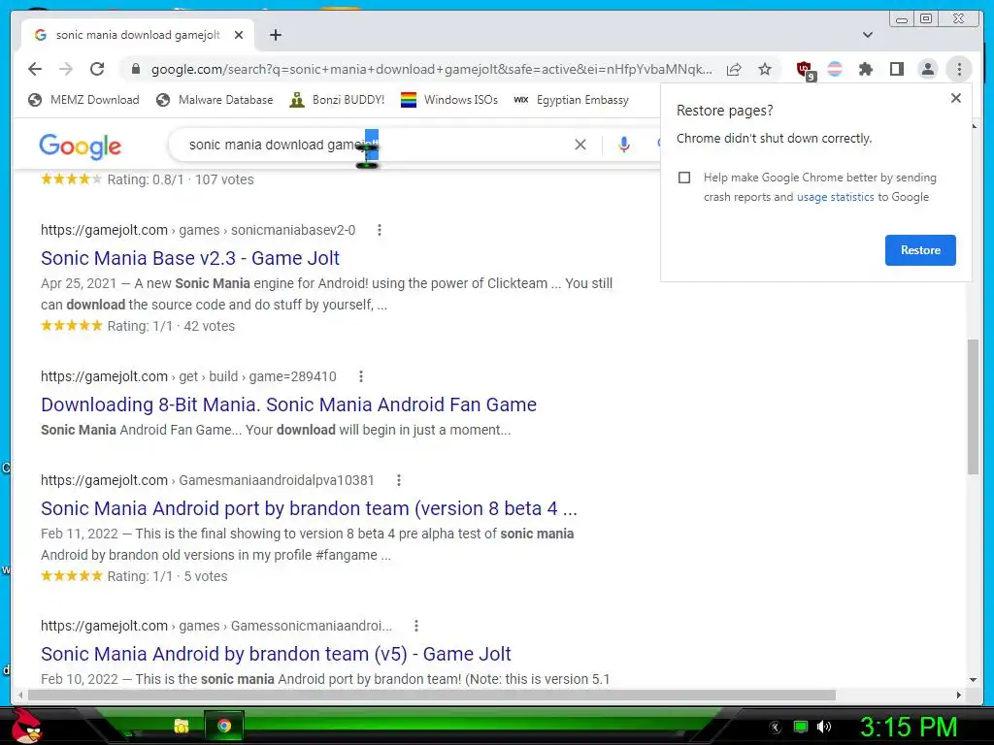994x745 pixels.
Task: Open the striped flag extension icon
Action: [x=835, y=69]
